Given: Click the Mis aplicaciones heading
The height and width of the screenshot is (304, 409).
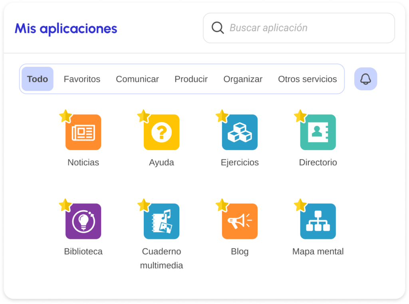Looking at the screenshot, I should click(x=66, y=28).
